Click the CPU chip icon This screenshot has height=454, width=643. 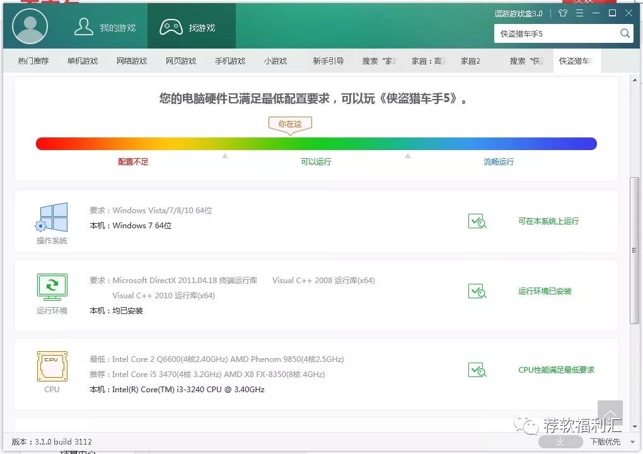click(x=52, y=366)
